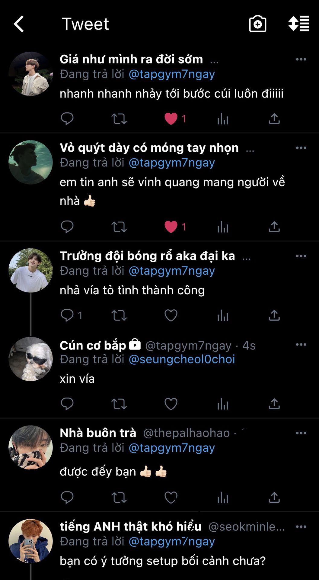View analytics for "nhà vía tỏ tình thành công"
Viewport: 319px width, 580px height.
pos(223,315)
